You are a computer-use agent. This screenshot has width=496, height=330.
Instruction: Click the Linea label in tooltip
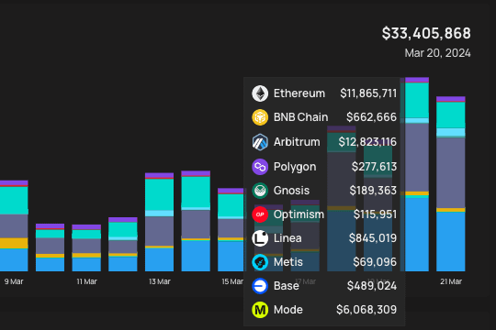287,238
